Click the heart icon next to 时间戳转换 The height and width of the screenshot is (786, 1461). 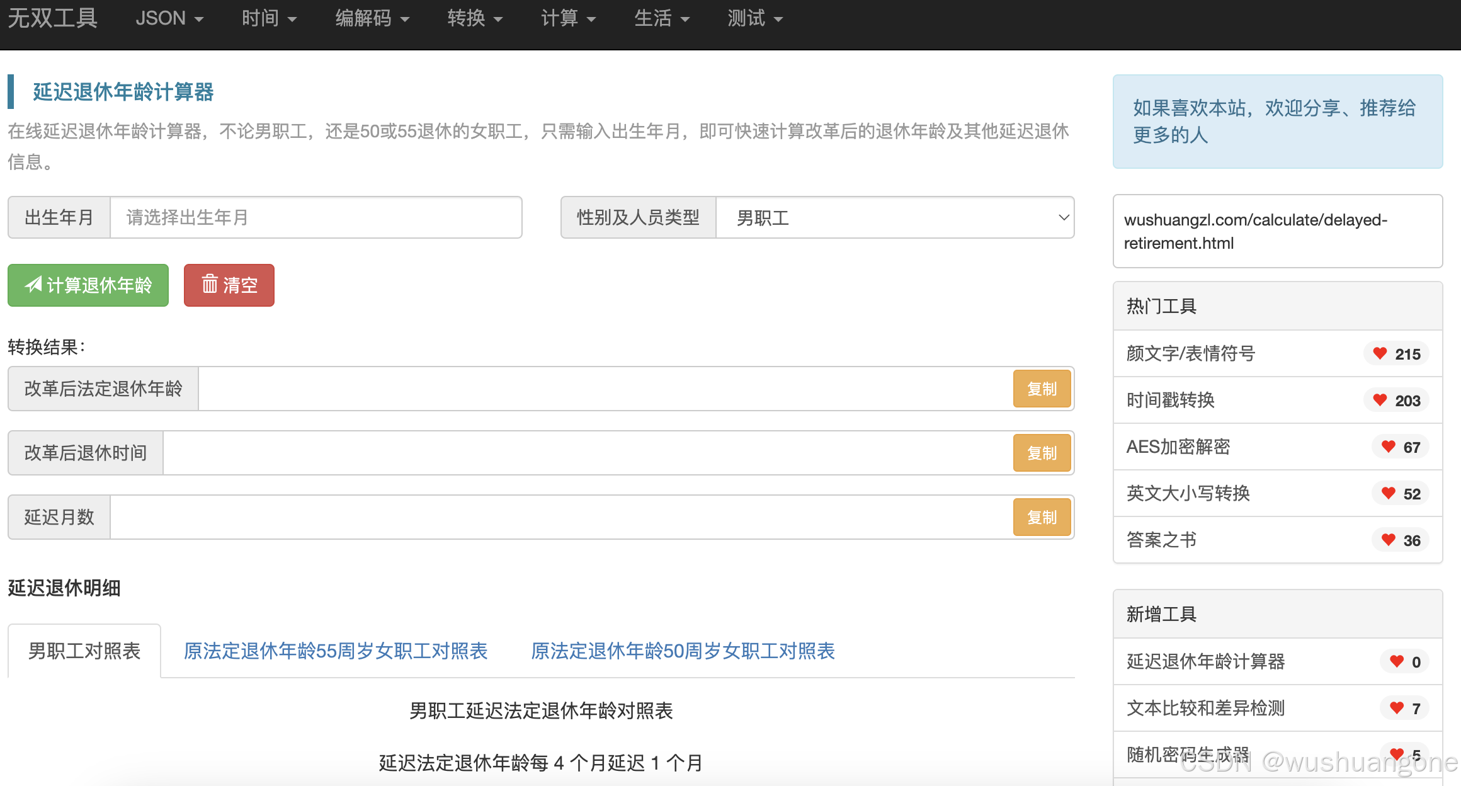point(1380,400)
